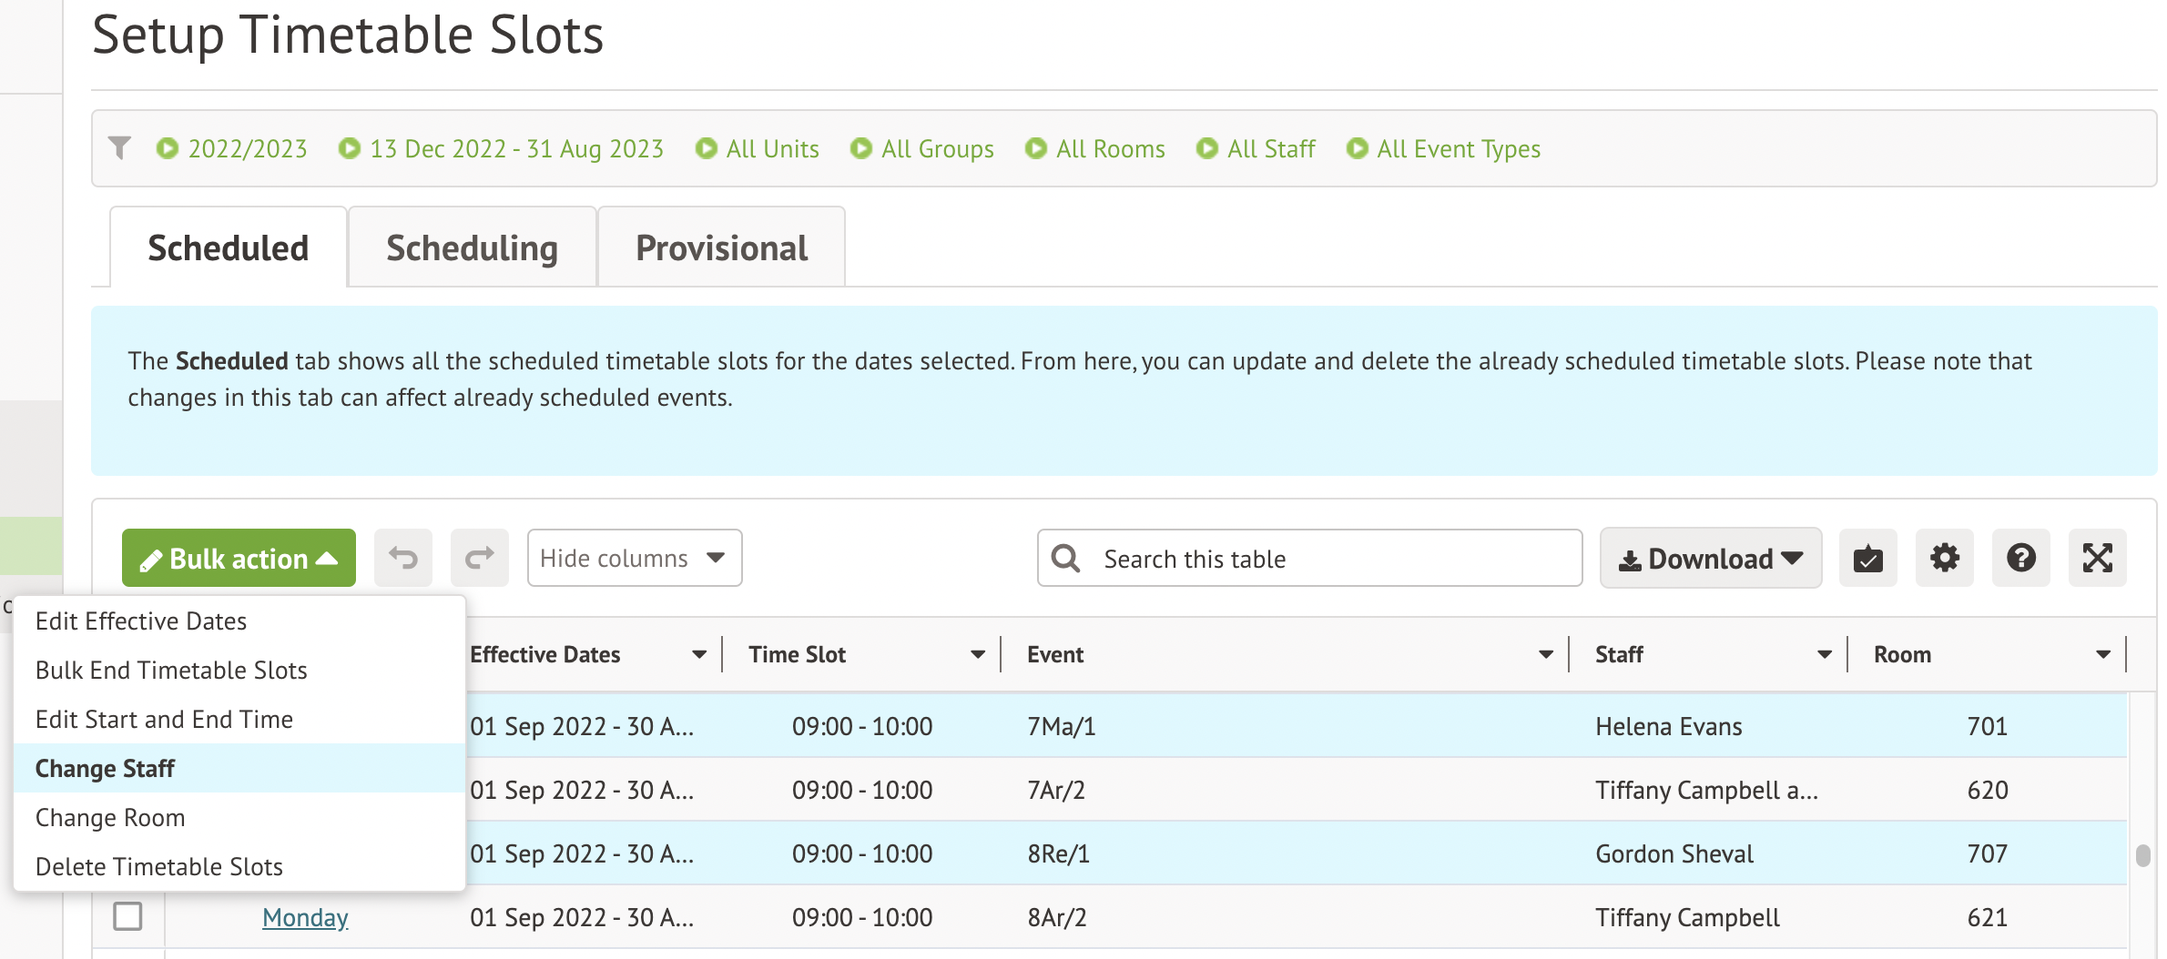This screenshot has width=2167, height=959.
Task: Click the calendar check icon
Action: point(1867,558)
